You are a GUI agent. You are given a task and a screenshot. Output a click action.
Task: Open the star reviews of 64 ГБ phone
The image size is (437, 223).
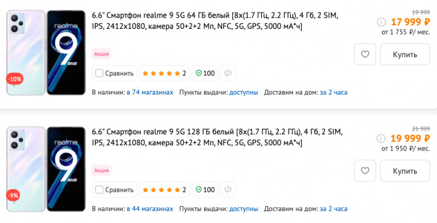(164, 73)
